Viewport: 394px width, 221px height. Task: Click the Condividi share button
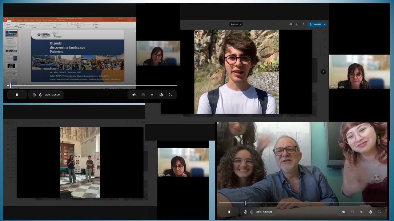(315, 24)
